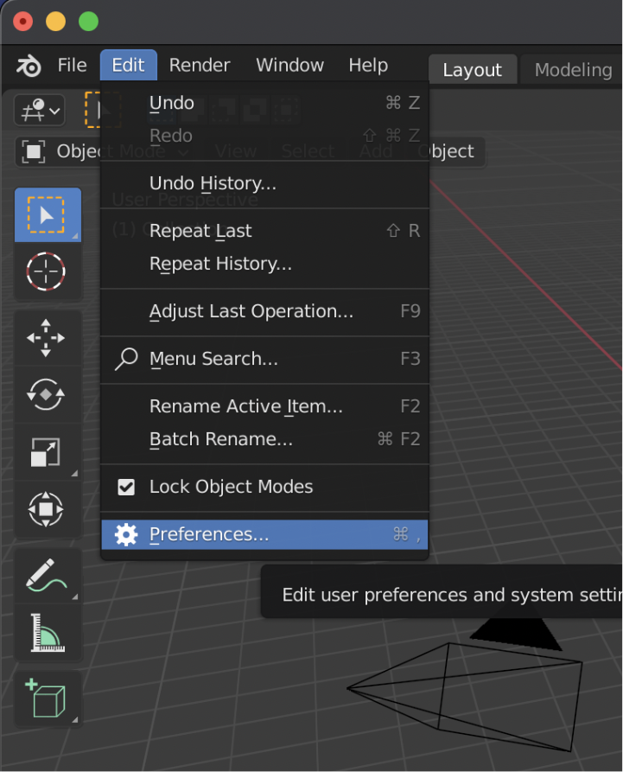Open the editor type dropdown
The width and height of the screenshot is (623, 772).
[x=40, y=111]
